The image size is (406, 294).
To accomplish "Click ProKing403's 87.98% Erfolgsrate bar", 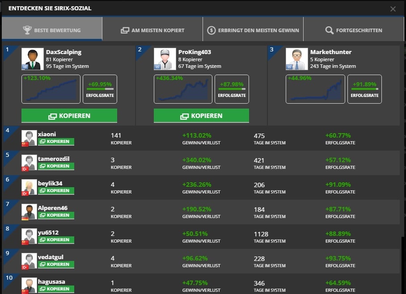I will pos(232,89).
